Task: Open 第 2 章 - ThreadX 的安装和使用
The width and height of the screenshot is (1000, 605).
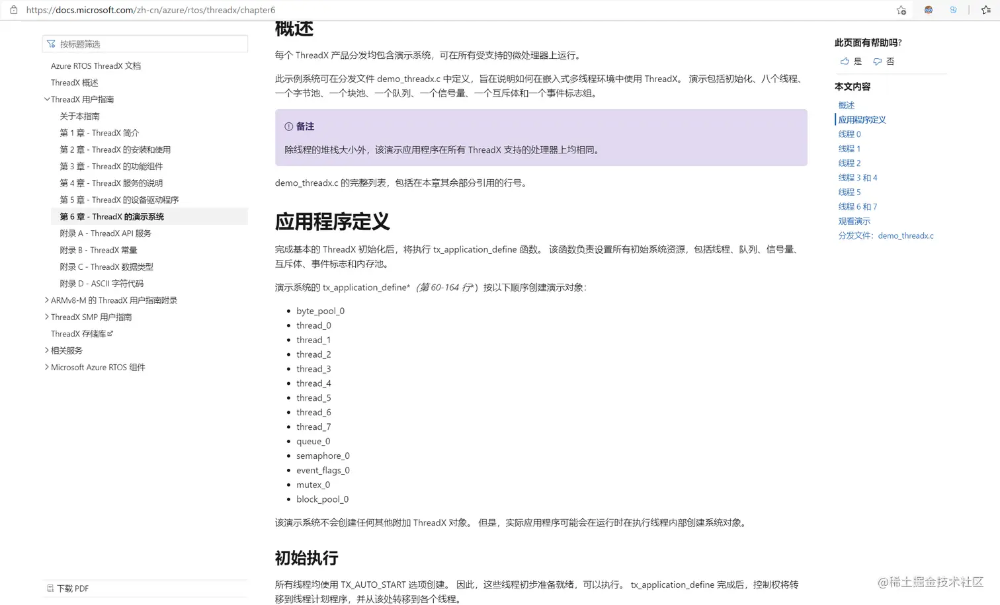Action: 115,149
